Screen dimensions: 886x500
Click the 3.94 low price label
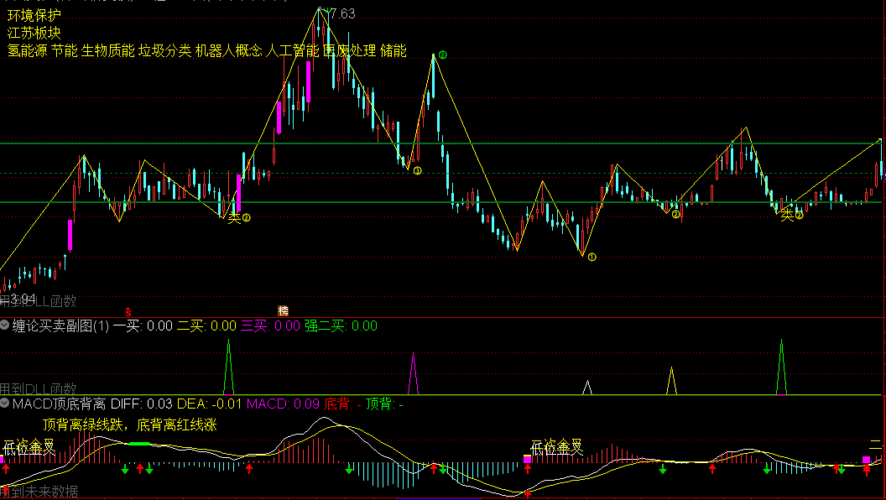point(23,298)
